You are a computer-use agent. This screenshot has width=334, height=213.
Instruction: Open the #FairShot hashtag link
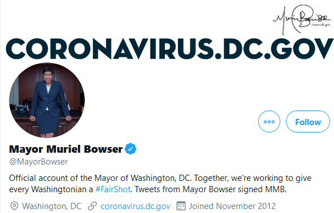coord(113,189)
